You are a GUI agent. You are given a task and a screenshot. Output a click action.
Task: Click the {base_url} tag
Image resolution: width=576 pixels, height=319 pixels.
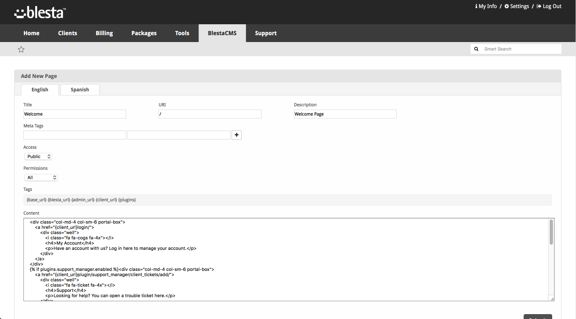point(36,200)
